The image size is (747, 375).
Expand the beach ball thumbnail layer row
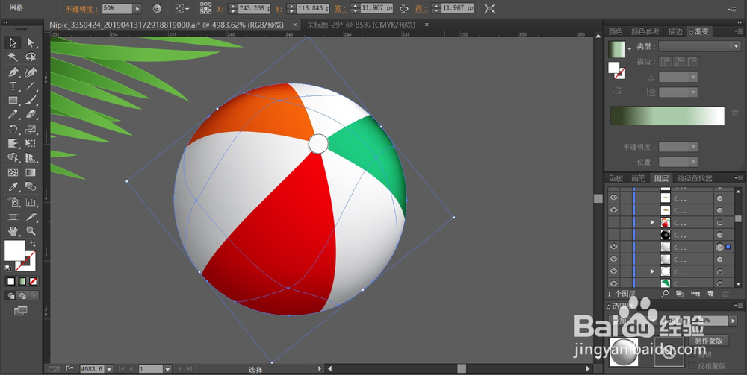point(652,222)
